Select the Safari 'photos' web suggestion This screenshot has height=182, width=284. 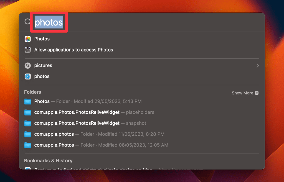(x=42, y=76)
